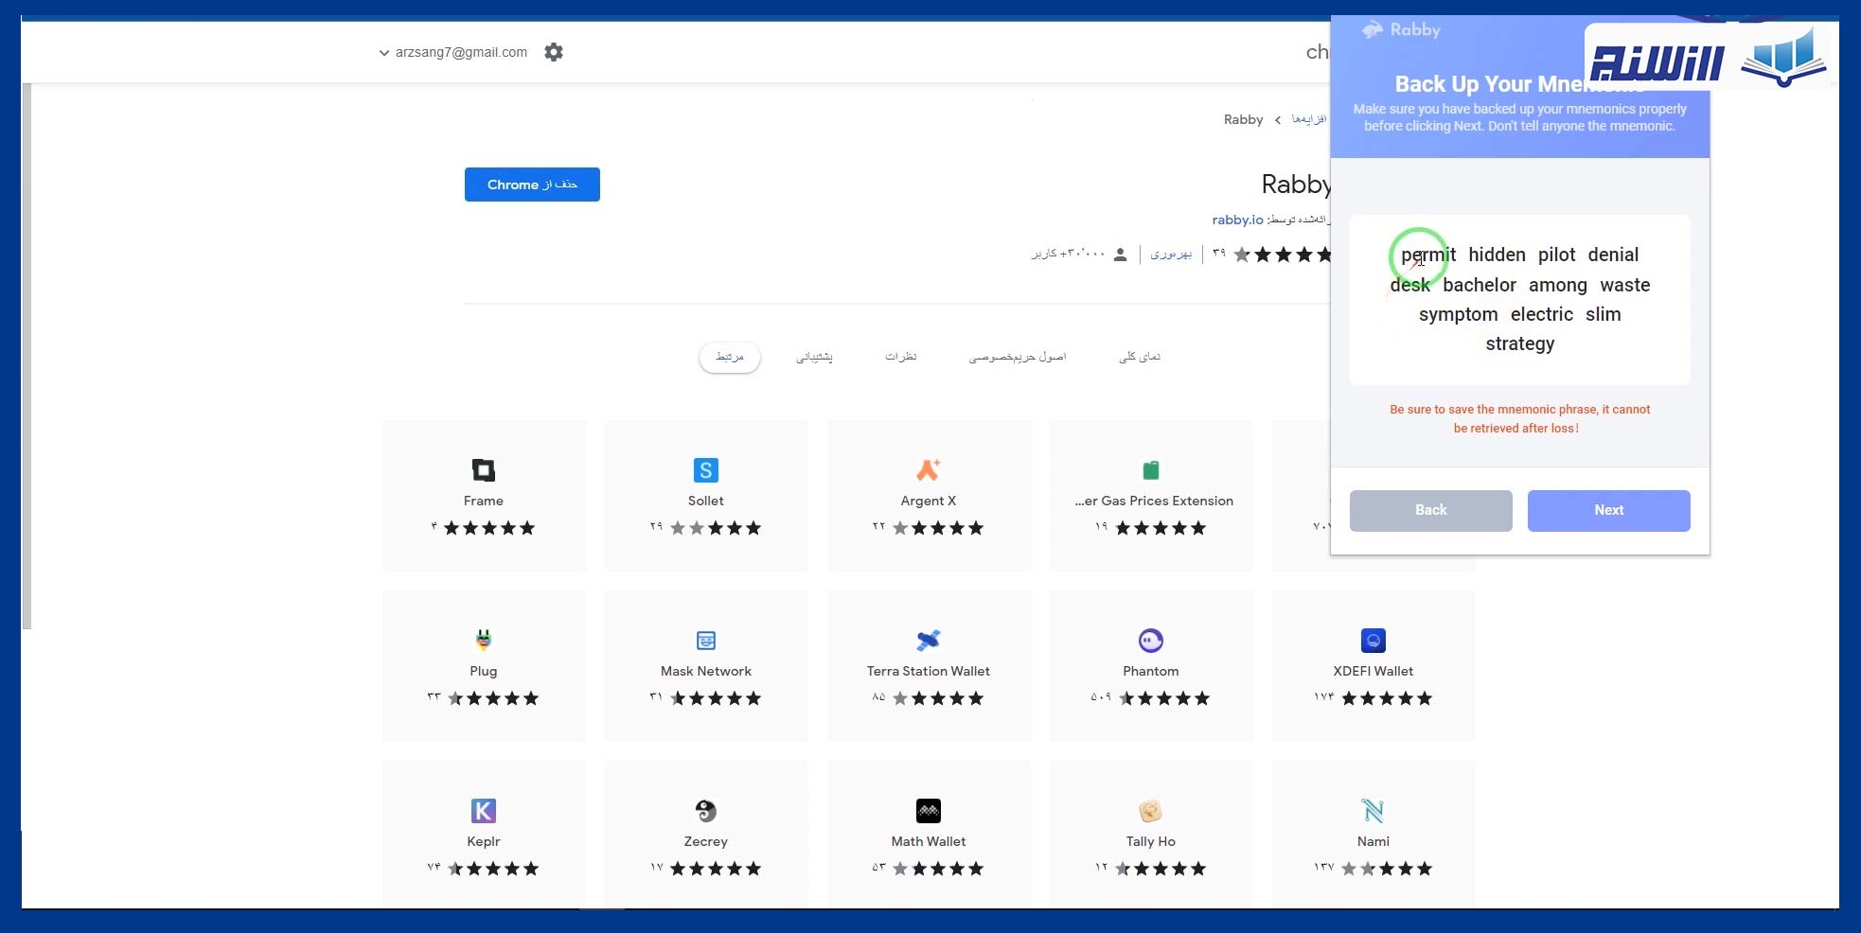
Task: Select the اصول حریم‌خصوصی tab
Action: 1018,357
